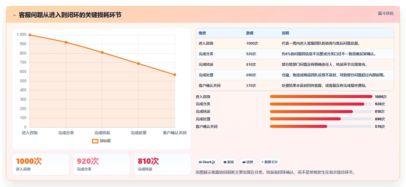Click the 690次 value beside the progress bar
This screenshot has width=406, height=187.
click(380, 119)
